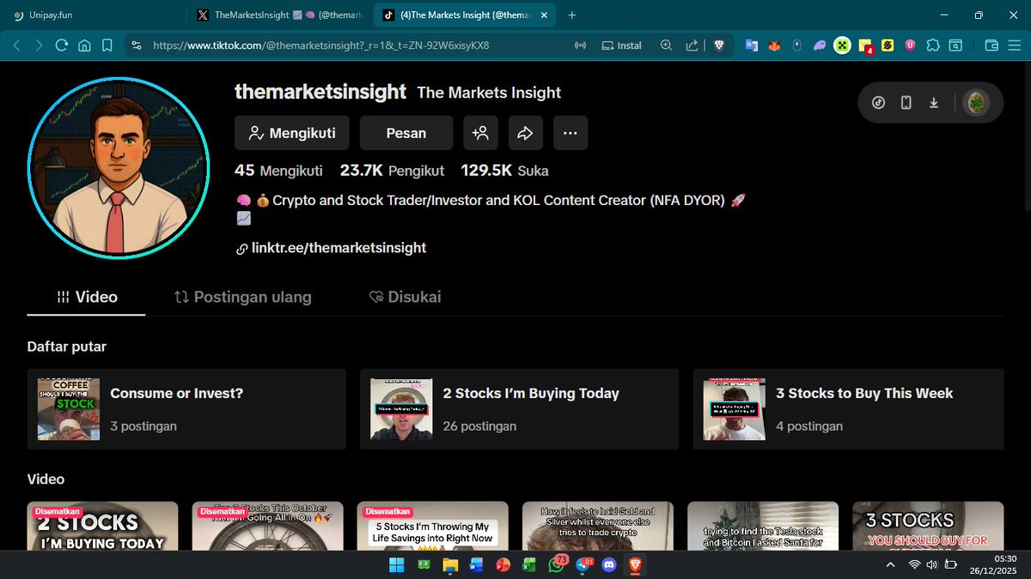Open Discord from the taskbar
1031x579 pixels.
coord(609,564)
